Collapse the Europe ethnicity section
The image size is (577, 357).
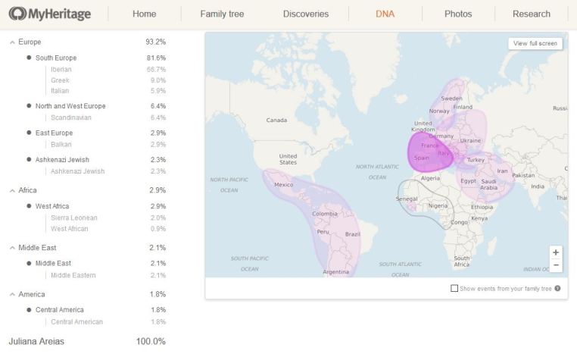click(x=12, y=42)
